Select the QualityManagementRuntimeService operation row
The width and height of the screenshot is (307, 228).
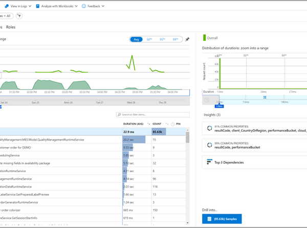[93, 140]
